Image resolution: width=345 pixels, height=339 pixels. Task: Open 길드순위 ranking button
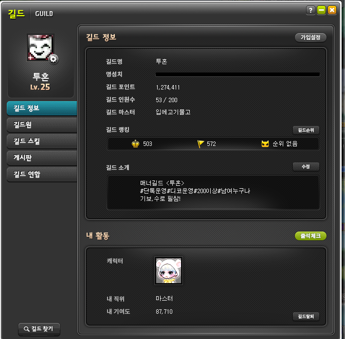306,130
